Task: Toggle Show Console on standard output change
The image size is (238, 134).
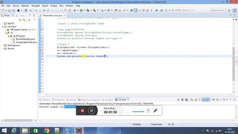Action: (204, 100)
